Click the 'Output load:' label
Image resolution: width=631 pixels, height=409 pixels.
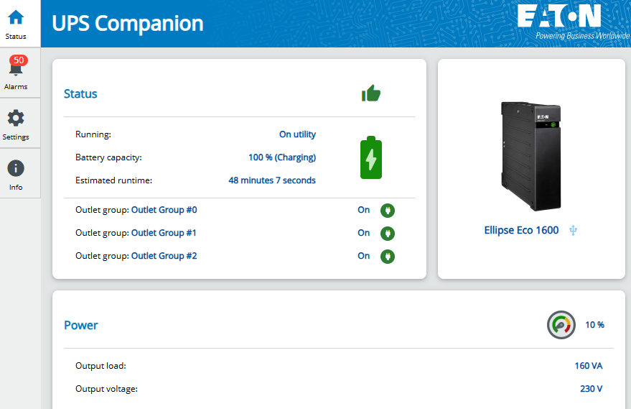(101, 366)
